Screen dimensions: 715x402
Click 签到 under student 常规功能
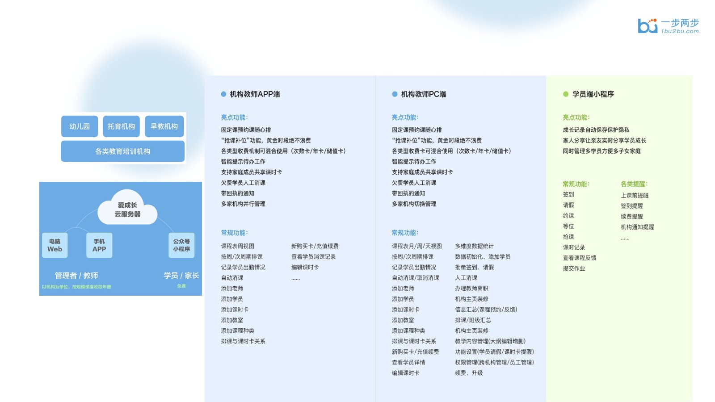tap(568, 195)
